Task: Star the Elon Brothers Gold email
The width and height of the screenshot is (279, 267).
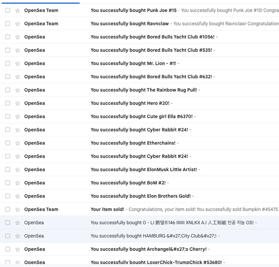Action: tap(17, 196)
